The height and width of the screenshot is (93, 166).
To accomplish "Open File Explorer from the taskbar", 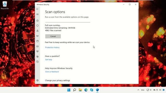I will click(80, 90).
